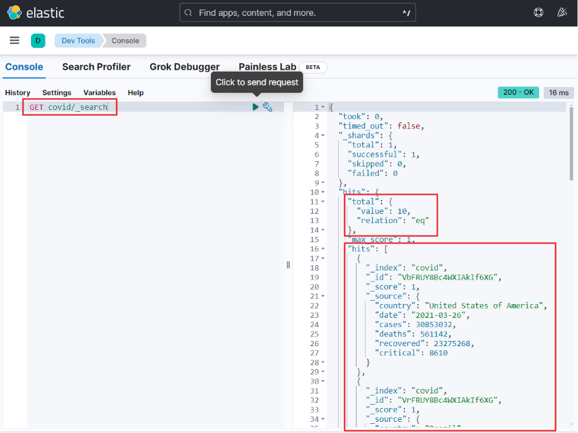Collapse the _shards fold arrow at line 4

[x=323, y=136]
